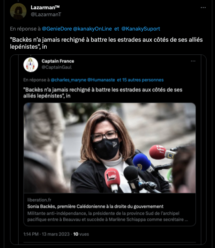This screenshot has width=215, height=248.
Task: Open the three-dot menu on Captain France's tweet
Action: pos(193,61)
